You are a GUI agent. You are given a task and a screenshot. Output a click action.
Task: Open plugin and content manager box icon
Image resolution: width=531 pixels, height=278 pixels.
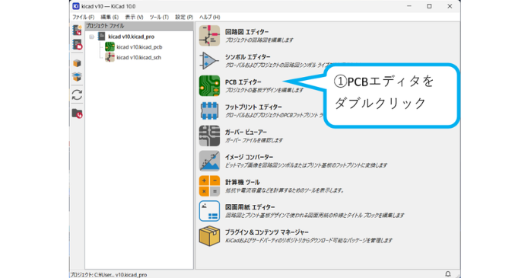coord(209,236)
